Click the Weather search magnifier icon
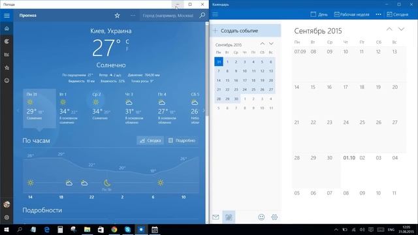This screenshot has width=418, height=235. pyautogui.click(x=202, y=16)
